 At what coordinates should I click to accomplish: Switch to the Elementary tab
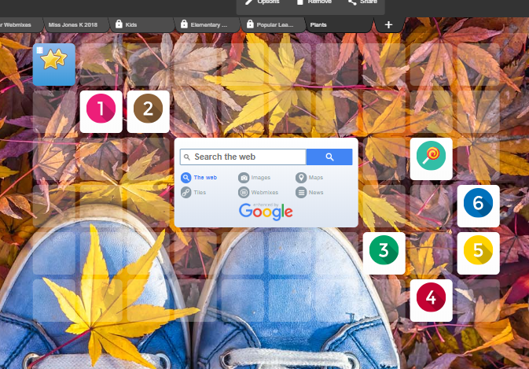pyautogui.click(x=208, y=25)
